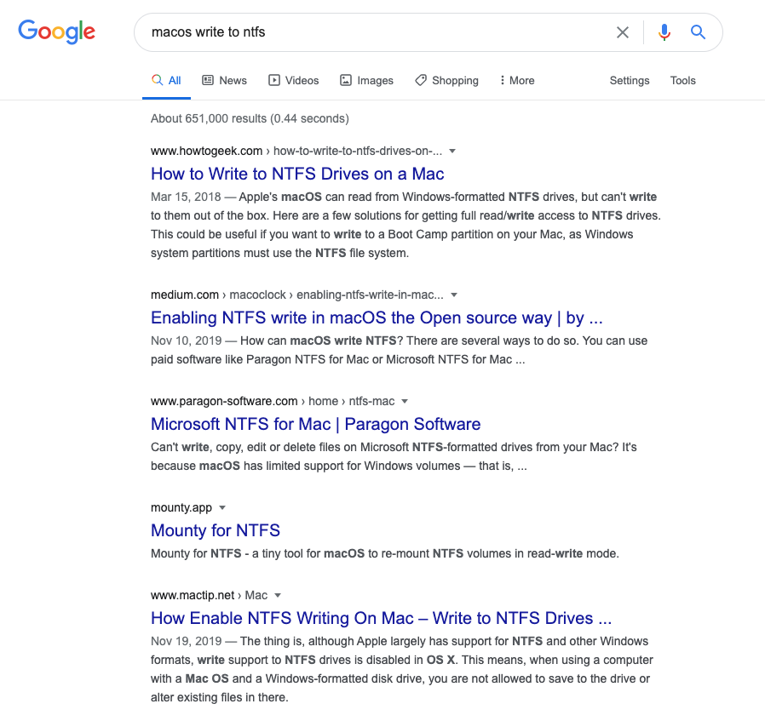This screenshot has height=721, width=765.
Task: Expand the dropdown arrow beside the howtogeek.com URL
Action: click(x=452, y=152)
